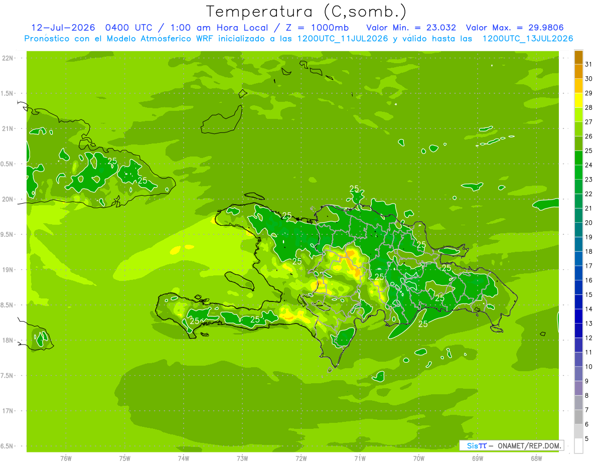Viewport: 602px width, 465px height.
Task: Click the "1.5N" latitude label
Action: 8,93
